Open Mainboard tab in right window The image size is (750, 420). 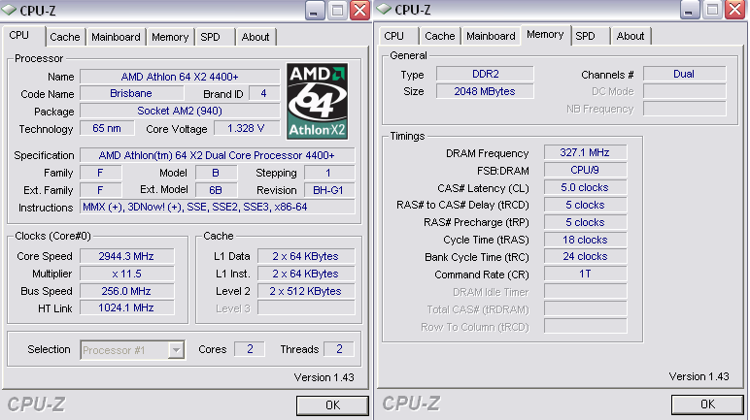coord(491,36)
